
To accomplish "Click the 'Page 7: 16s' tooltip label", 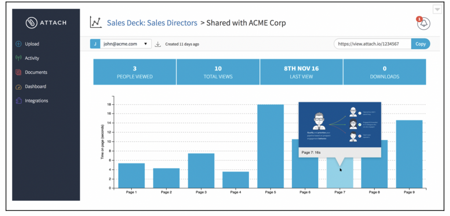I will coord(311,152).
